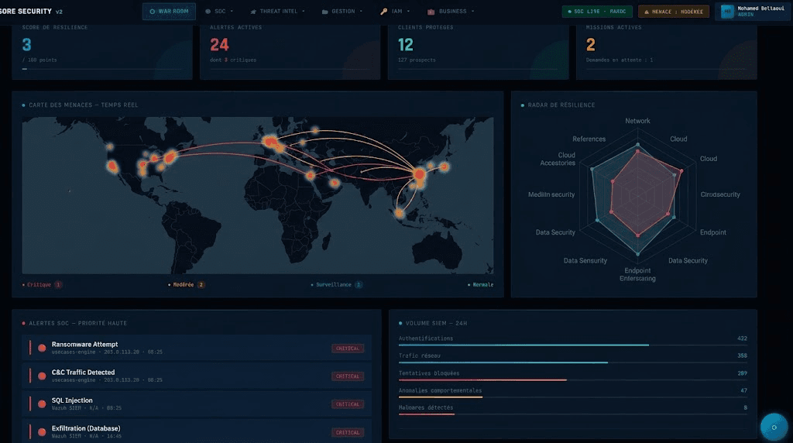Open the SOC menu
Image resolution: width=793 pixels, height=443 pixels.
(x=219, y=11)
